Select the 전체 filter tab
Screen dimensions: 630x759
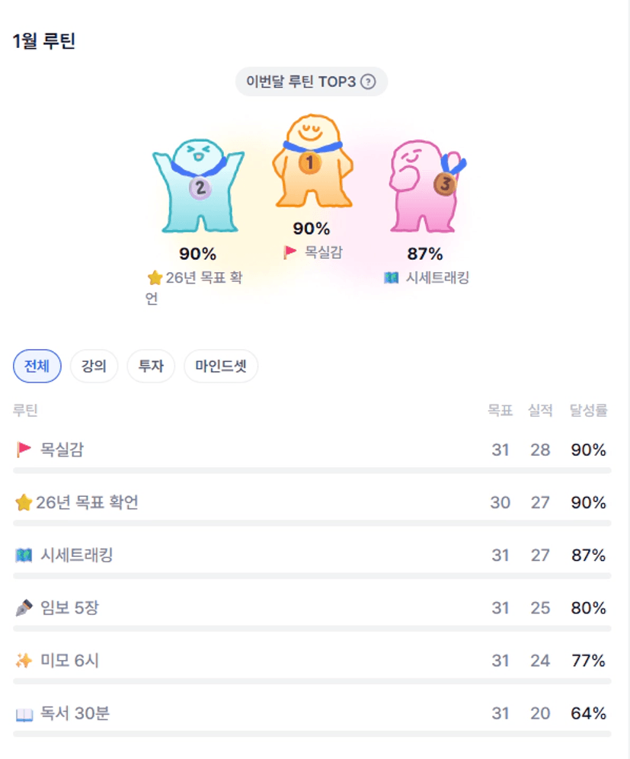coord(37,367)
